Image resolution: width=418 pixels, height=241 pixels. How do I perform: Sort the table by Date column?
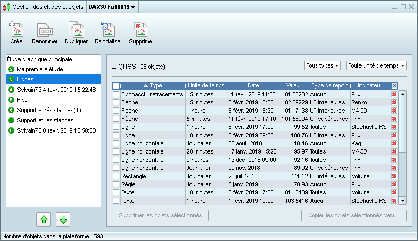(253, 85)
